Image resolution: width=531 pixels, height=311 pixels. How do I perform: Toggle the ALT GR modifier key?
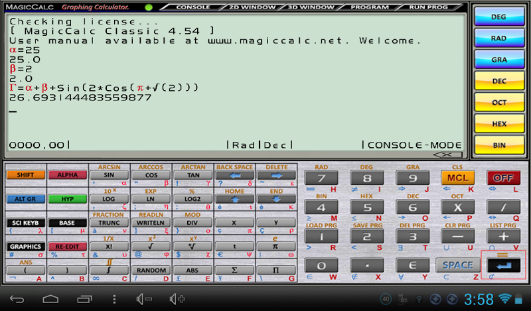[25, 199]
